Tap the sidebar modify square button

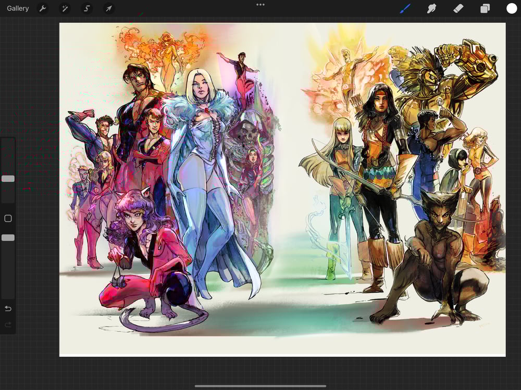(7, 218)
